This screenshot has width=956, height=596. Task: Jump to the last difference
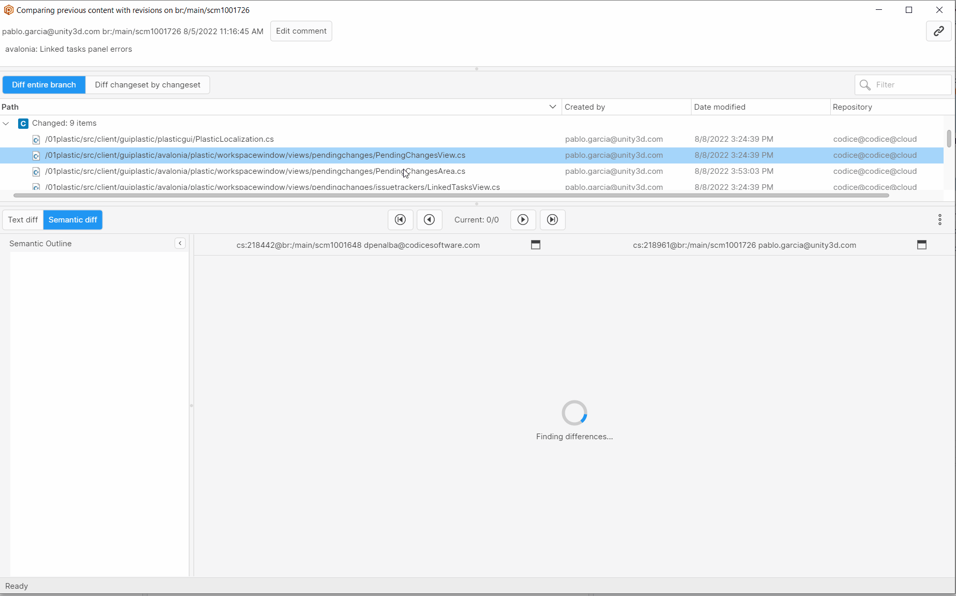click(x=552, y=219)
